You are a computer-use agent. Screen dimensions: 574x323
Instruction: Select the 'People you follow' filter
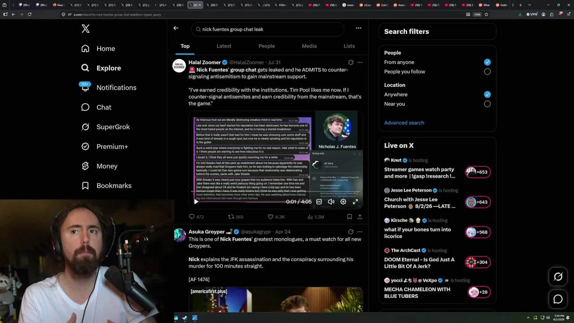coord(487,72)
